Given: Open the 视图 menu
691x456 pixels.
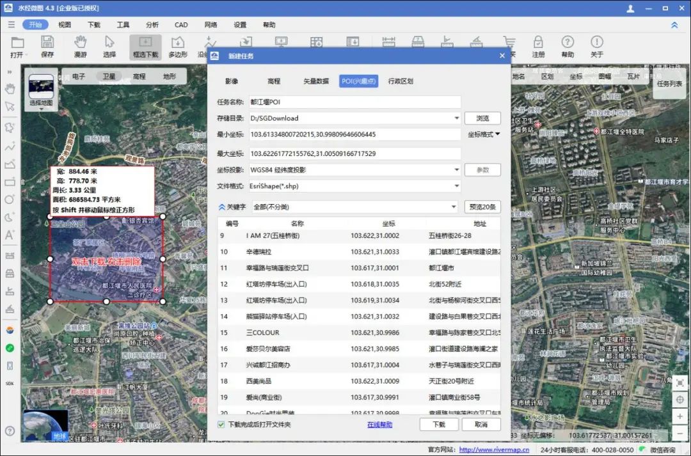Looking at the screenshot, I should click(x=65, y=25).
